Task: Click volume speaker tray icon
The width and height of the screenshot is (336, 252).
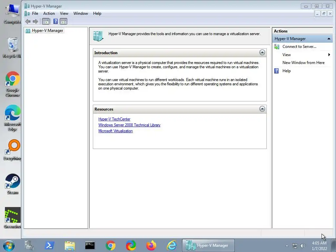Action: [x=303, y=246]
